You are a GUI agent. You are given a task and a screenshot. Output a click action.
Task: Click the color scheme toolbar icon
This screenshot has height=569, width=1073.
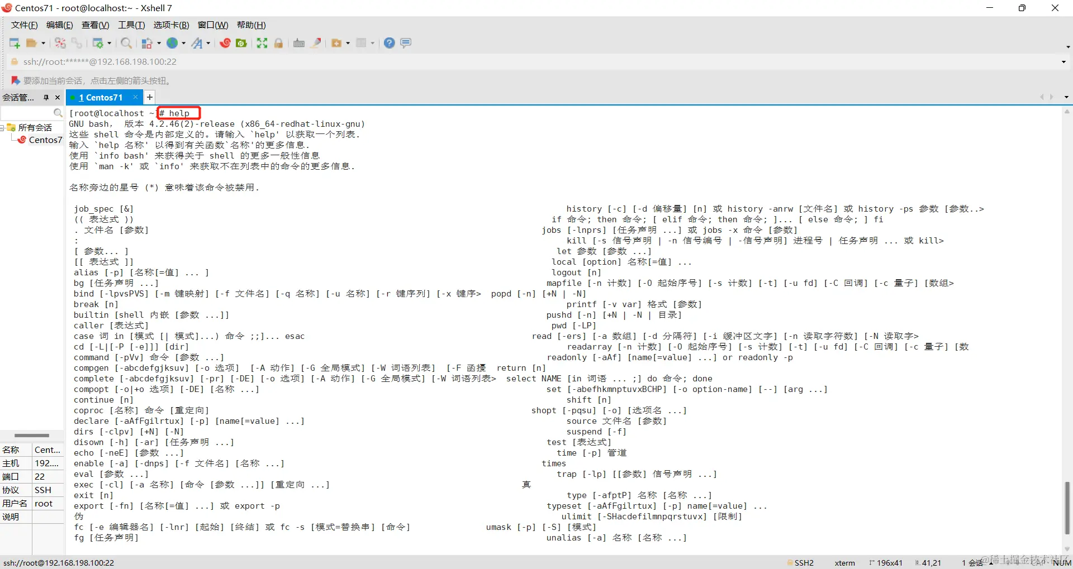147,43
